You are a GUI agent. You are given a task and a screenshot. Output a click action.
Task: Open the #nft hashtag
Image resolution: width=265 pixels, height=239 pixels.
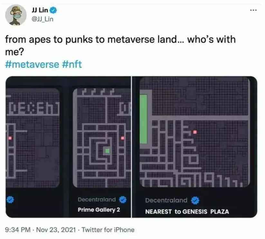pos(72,64)
